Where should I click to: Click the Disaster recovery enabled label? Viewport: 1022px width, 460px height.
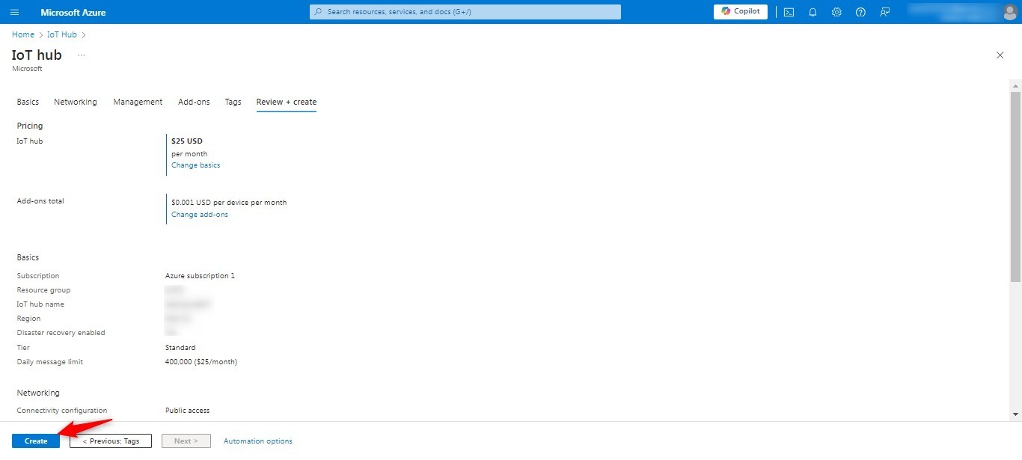61,333
